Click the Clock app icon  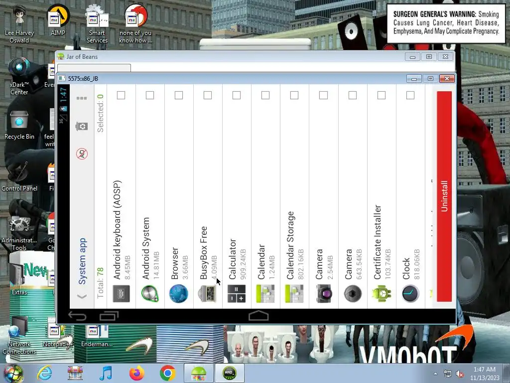410,293
